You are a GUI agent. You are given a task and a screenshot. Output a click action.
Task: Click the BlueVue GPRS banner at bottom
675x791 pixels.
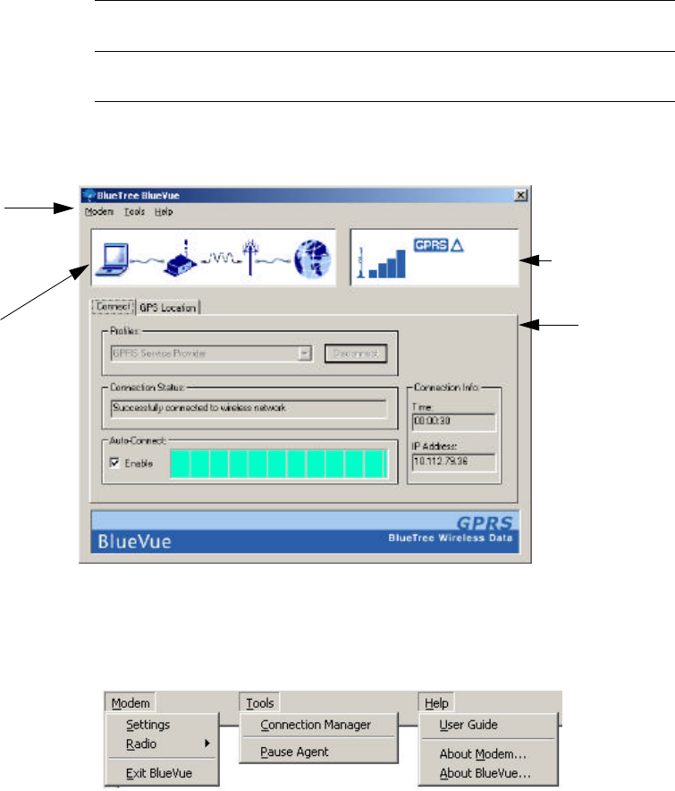[305, 532]
